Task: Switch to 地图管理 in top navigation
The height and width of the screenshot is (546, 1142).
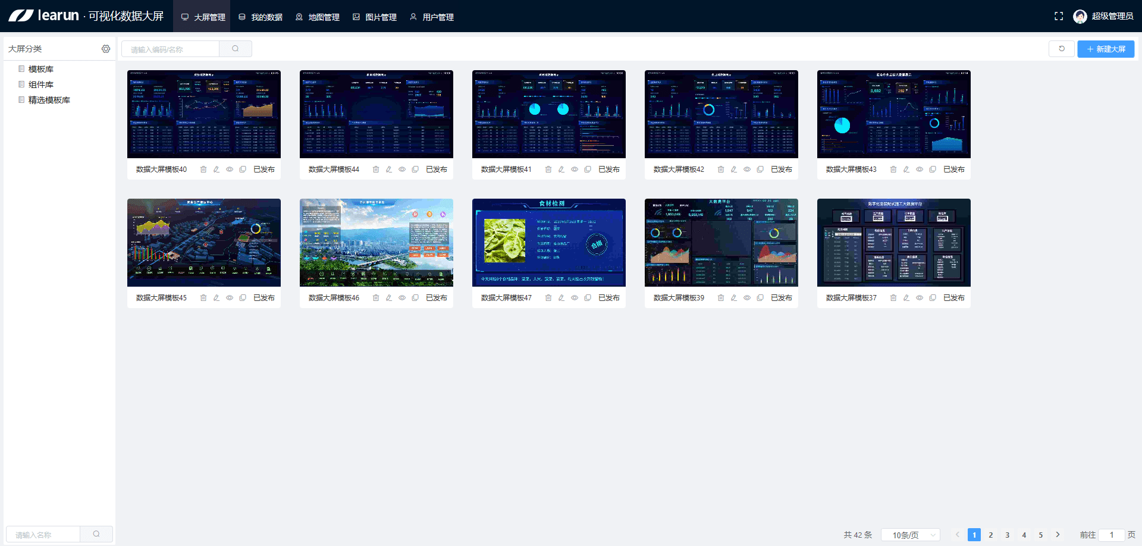Action: (318, 17)
